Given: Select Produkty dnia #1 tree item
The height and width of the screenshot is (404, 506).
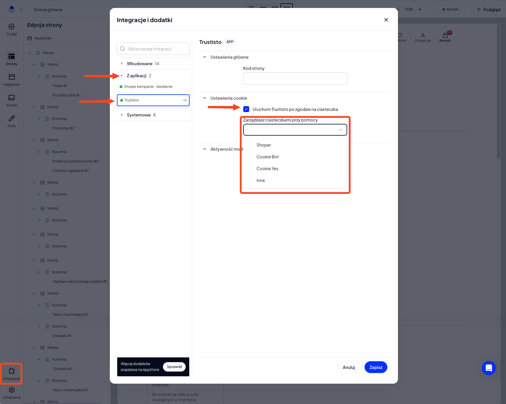Looking at the screenshot, I should [x=66, y=95].
